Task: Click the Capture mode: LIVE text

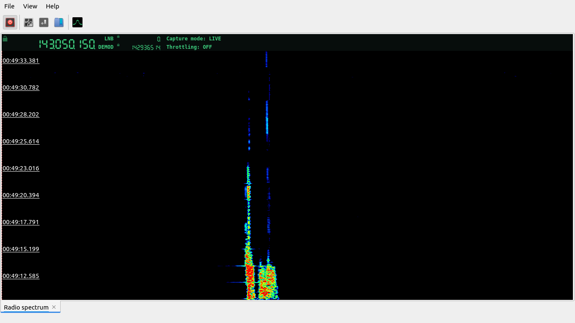Action: coord(194,39)
